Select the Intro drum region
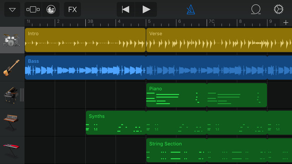 (85, 40)
